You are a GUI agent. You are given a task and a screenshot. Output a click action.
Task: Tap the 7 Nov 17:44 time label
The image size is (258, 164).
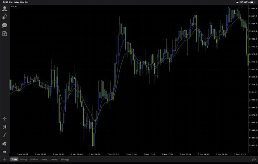pos(167,154)
